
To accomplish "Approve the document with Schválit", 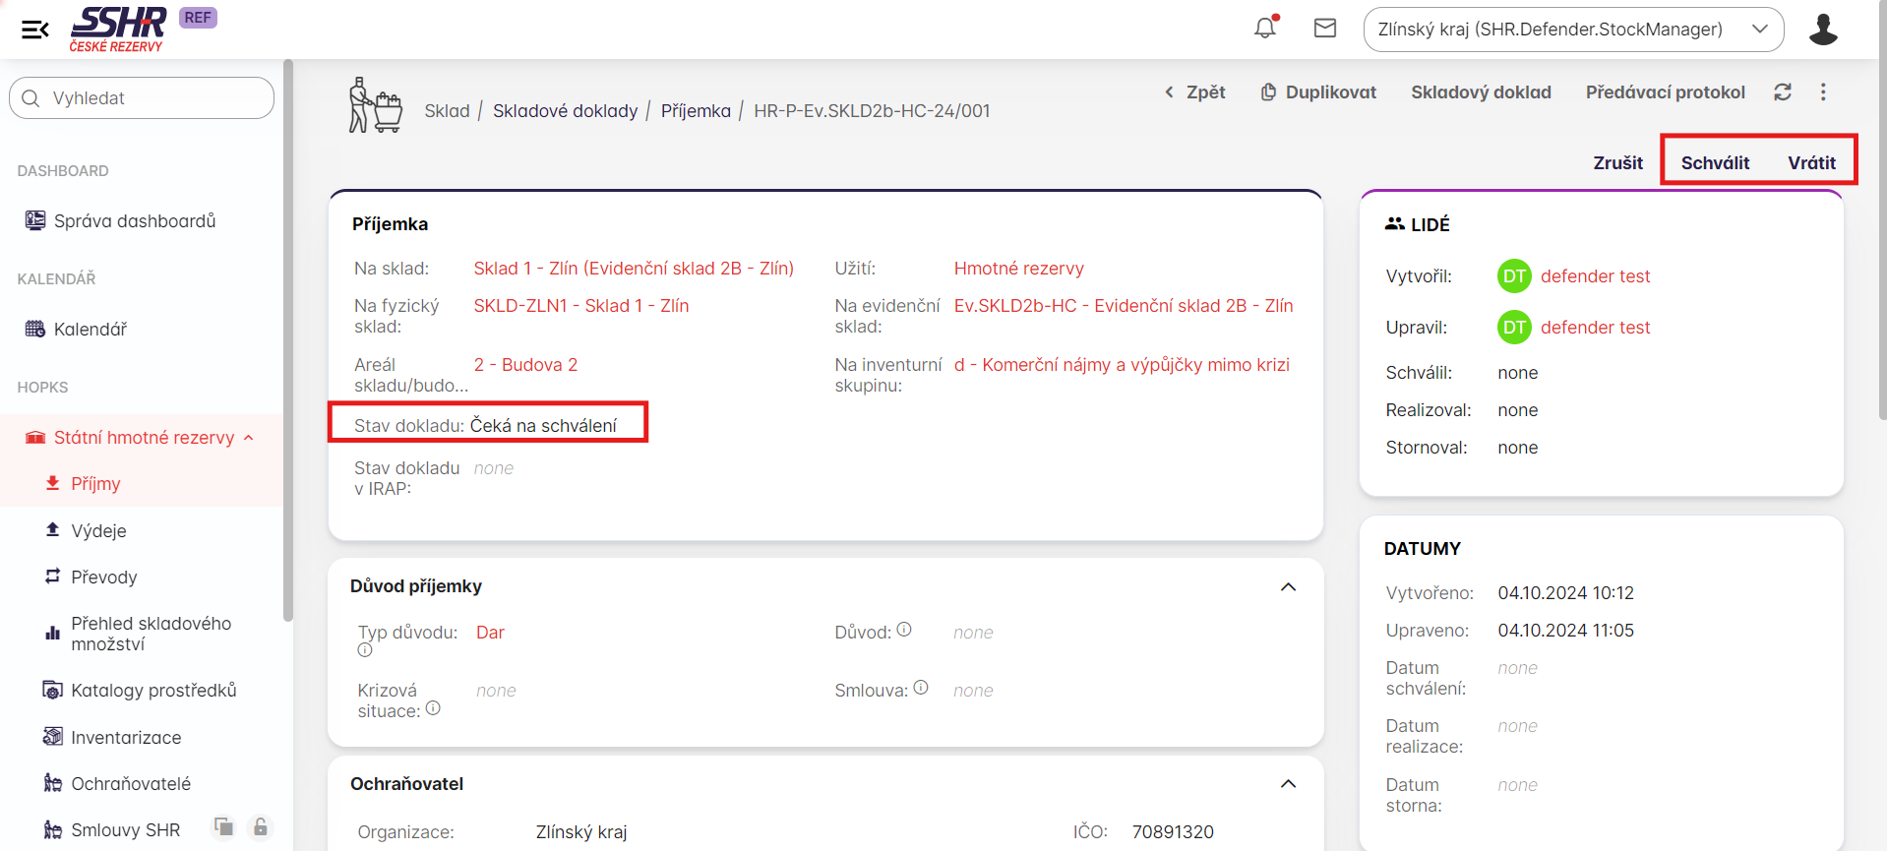I will (x=1715, y=162).
